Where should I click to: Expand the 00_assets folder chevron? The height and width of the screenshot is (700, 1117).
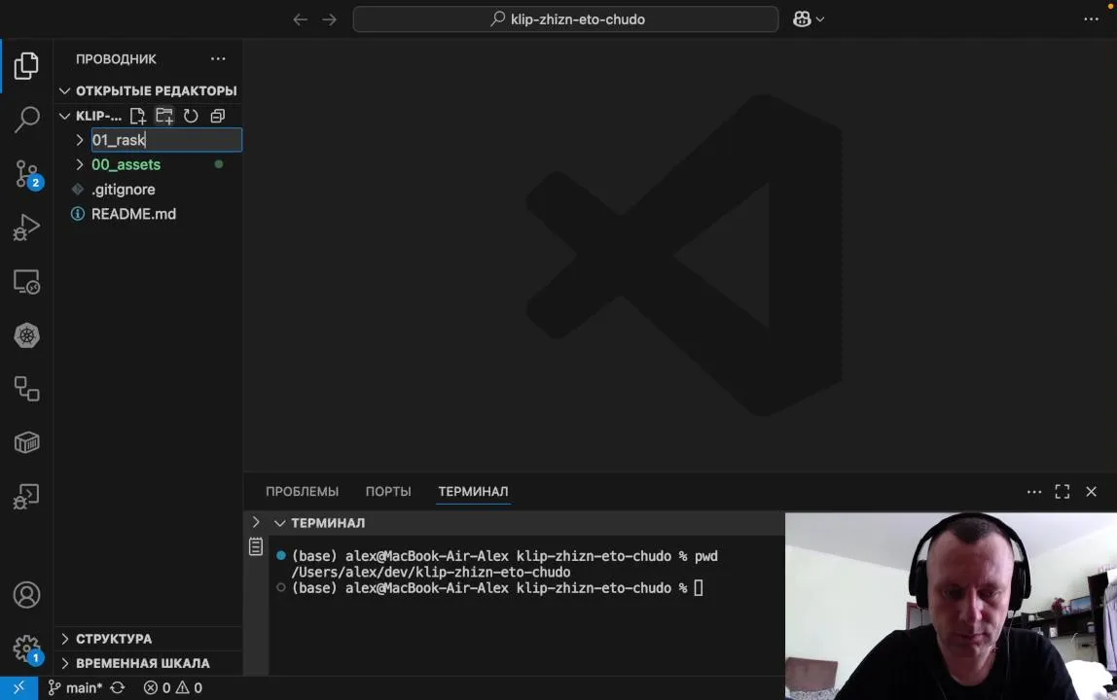[80, 164]
